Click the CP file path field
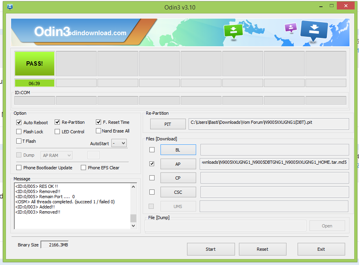 pyautogui.click(x=275, y=178)
